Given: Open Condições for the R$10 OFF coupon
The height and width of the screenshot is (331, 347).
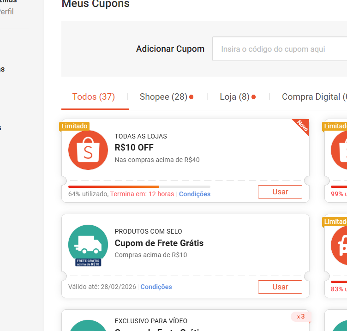Looking at the screenshot, I should coord(195,194).
